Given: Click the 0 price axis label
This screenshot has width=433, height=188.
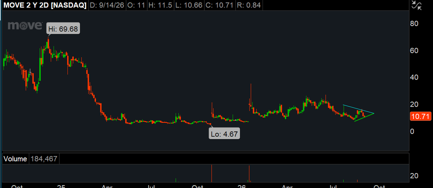Looking at the screenshot, I should tap(412, 131).
